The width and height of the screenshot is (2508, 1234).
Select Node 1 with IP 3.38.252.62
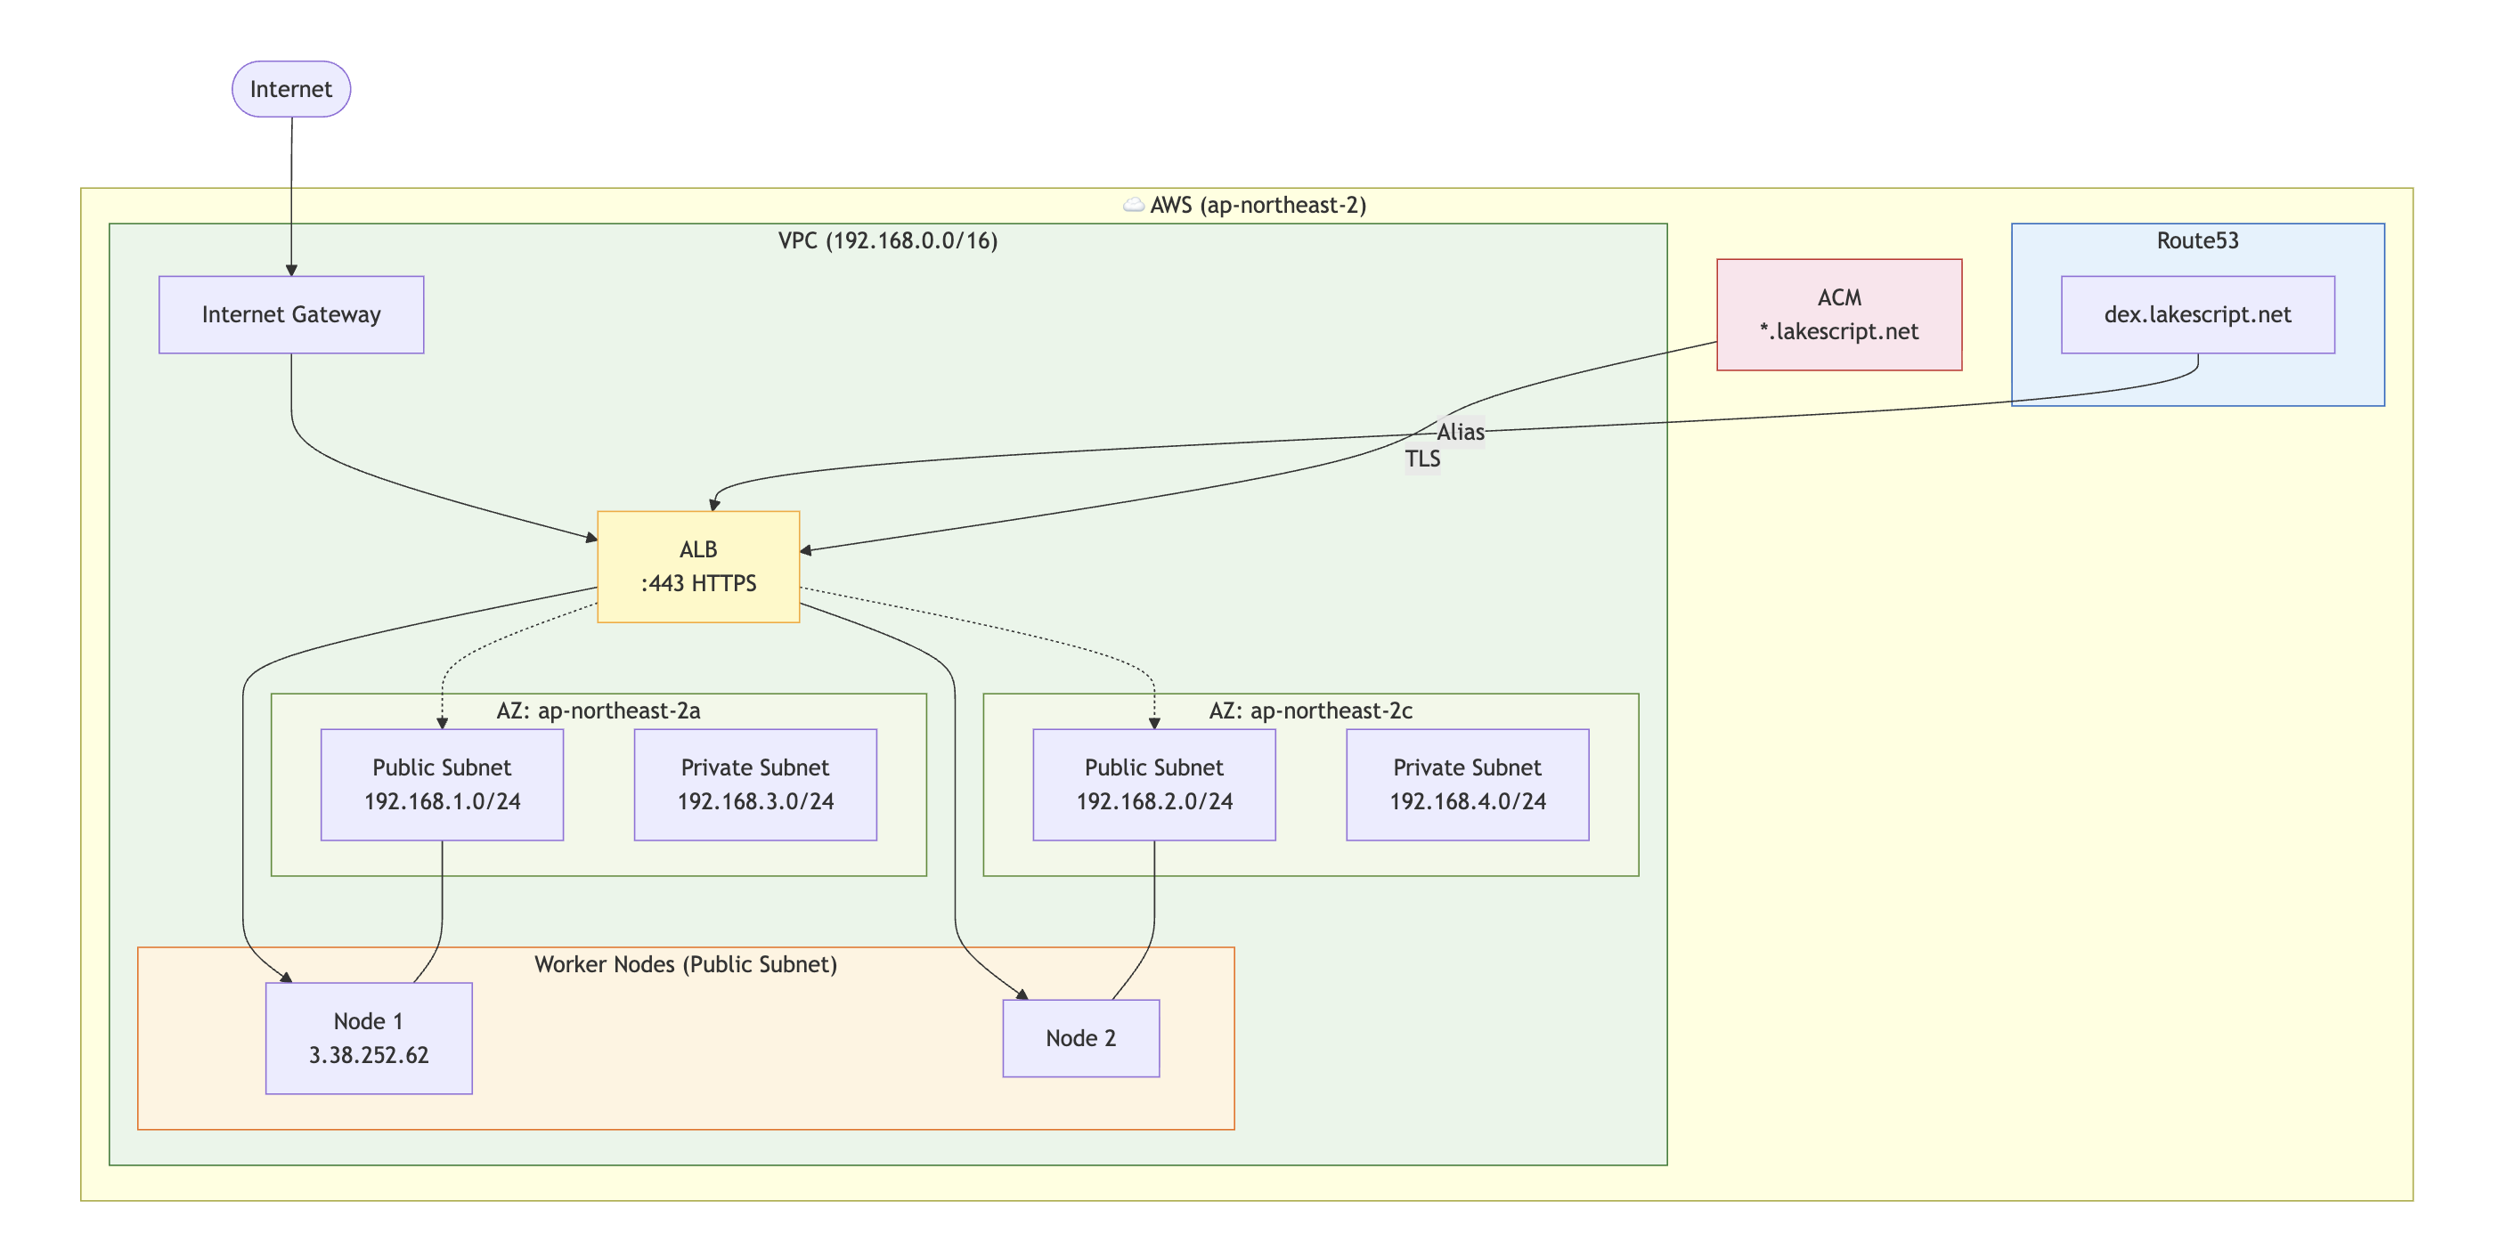pos(368,1037)
